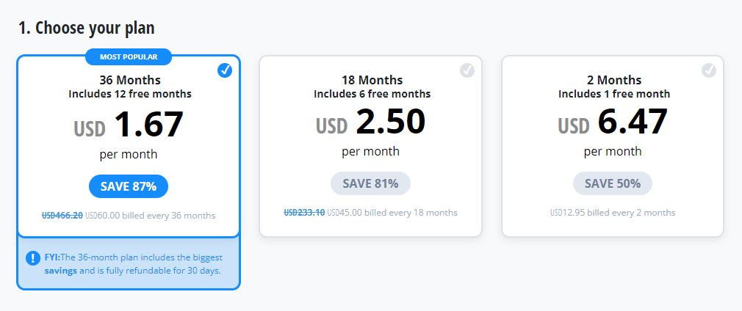The width and height of the screenshot is (742, 311).
Task: Click USD12.95 billed every 2 months text
Action: click(613, 213)
